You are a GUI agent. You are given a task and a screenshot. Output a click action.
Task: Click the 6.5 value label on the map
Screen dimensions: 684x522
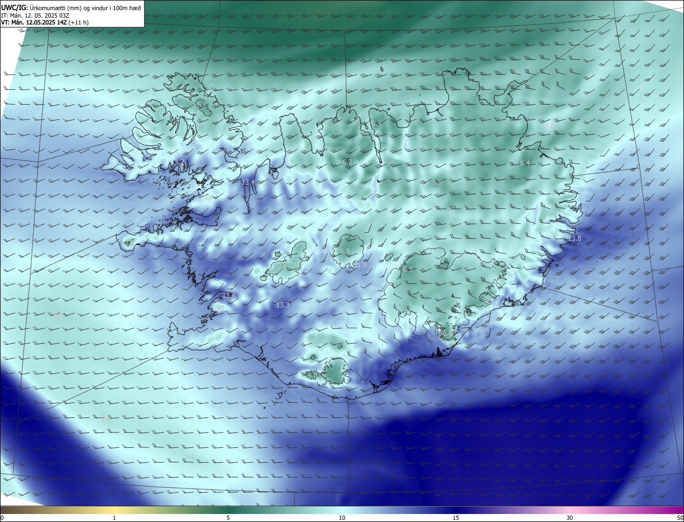pos(408,269)
